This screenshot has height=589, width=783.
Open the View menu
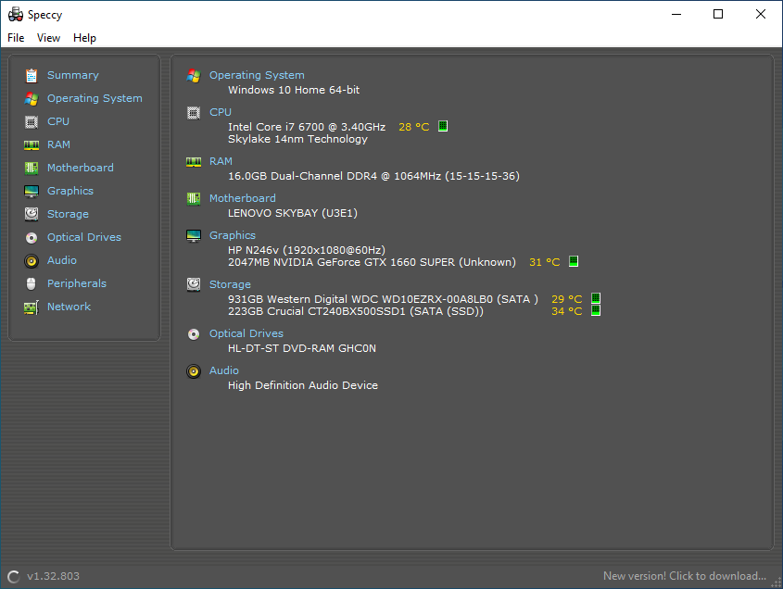point(48,38)
